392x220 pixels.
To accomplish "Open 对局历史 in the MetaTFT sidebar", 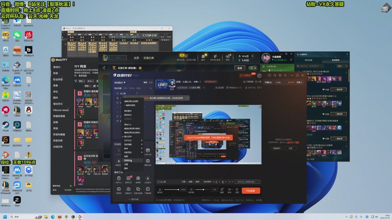I will tap(58, 147).
